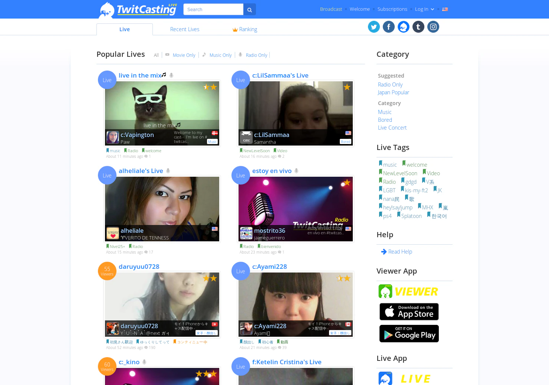Open the TwitCasting bird social icon
This screenshot has width=549, height=385.
pyautogui.click(x=404, y=27)
